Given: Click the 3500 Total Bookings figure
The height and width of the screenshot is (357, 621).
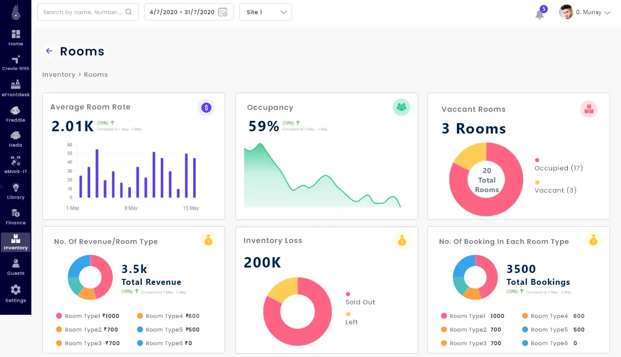Looking at the screenshot, I should pos(521,269).
